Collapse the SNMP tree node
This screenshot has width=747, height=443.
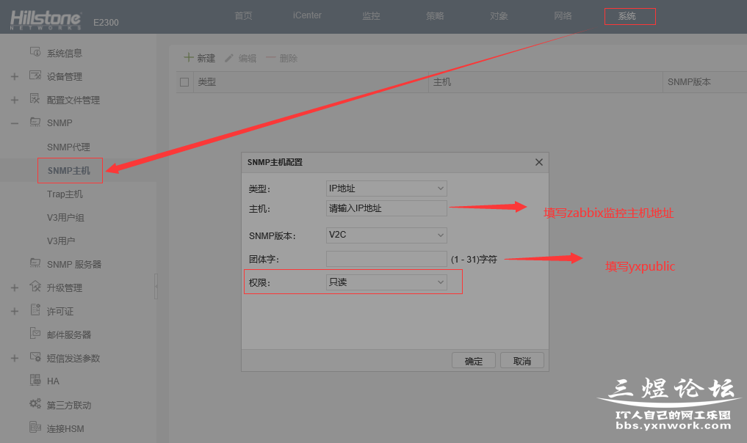point(15,123)
